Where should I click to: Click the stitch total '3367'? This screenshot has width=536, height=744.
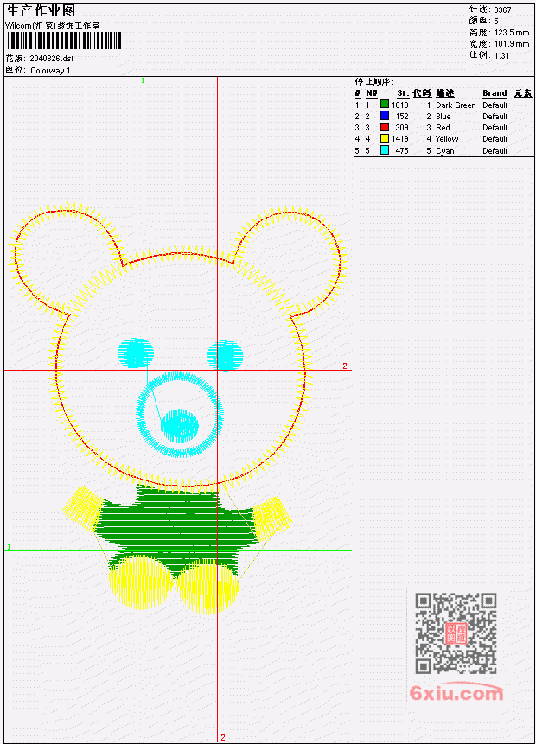(x=502, y=10)
